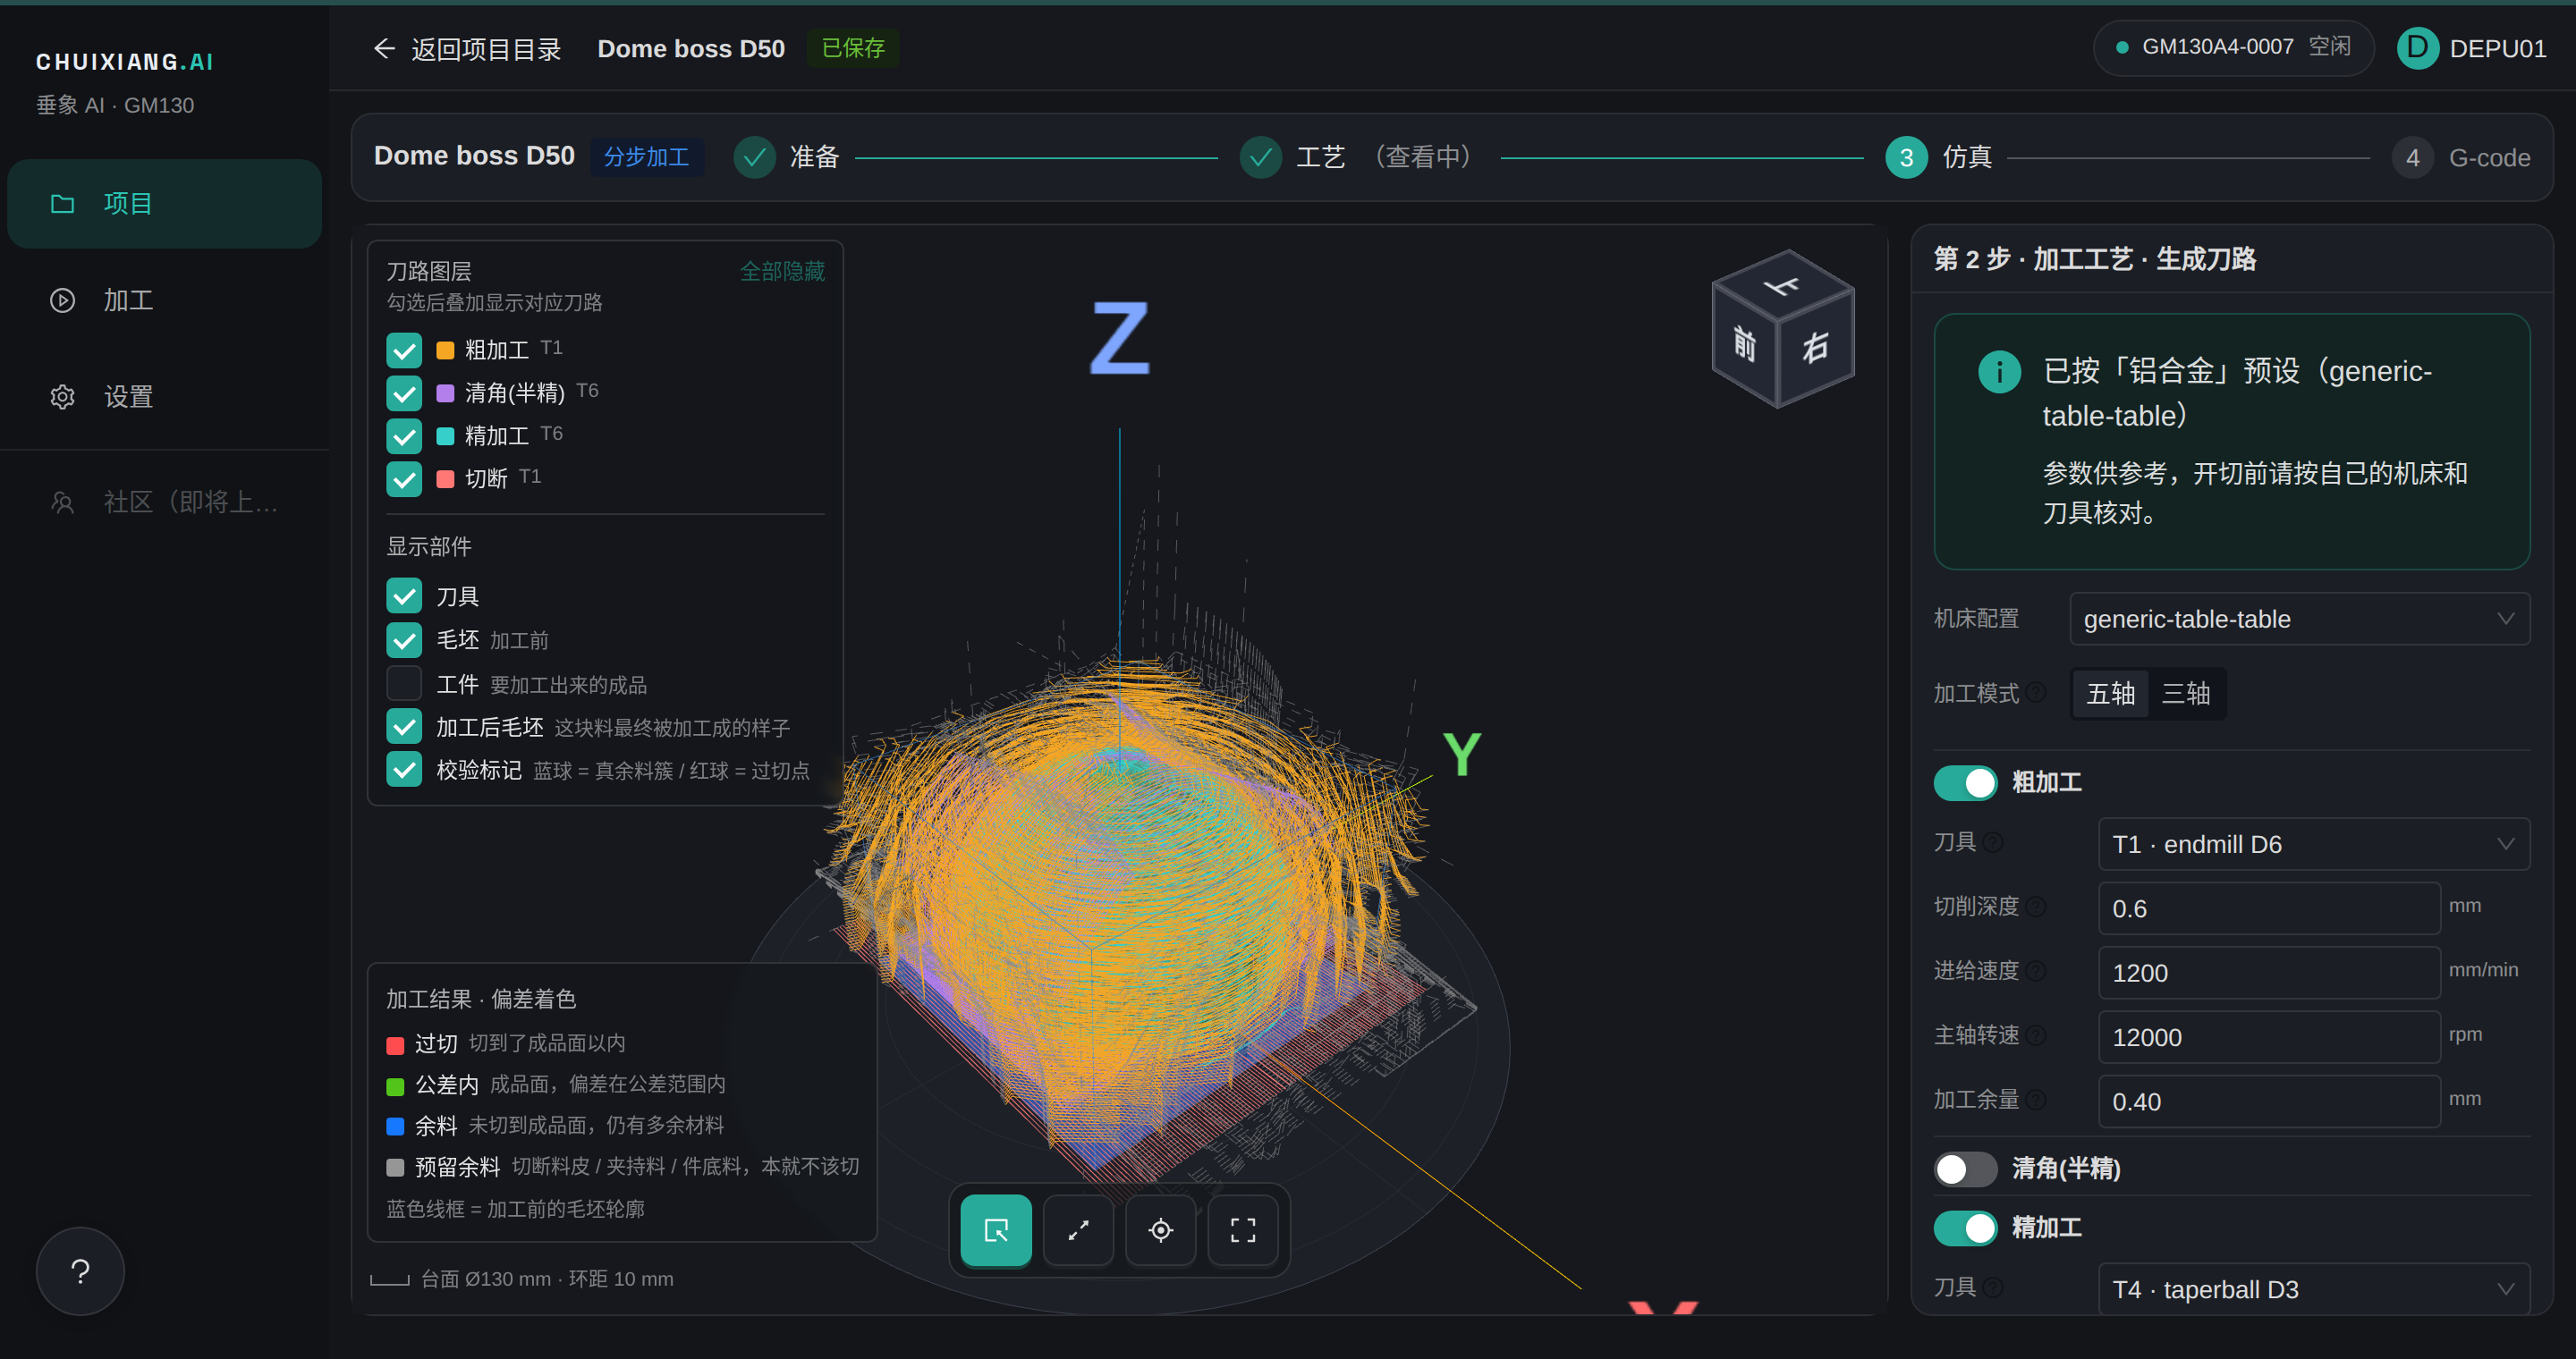Turn off the 精加工 toggle switch
The height and width of the screenshot is (1359, 2576).
coord(1965,1228)
